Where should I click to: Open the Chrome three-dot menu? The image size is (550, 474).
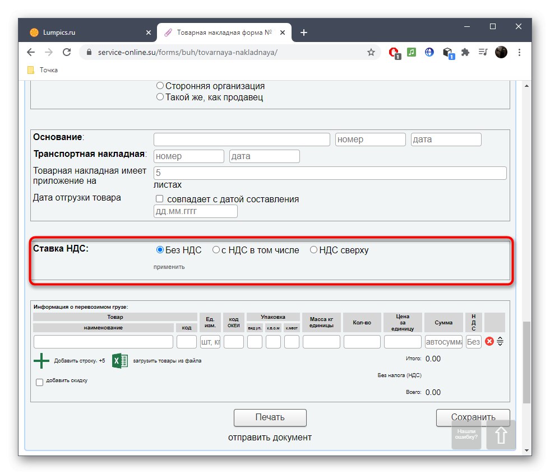pos(519,52)
